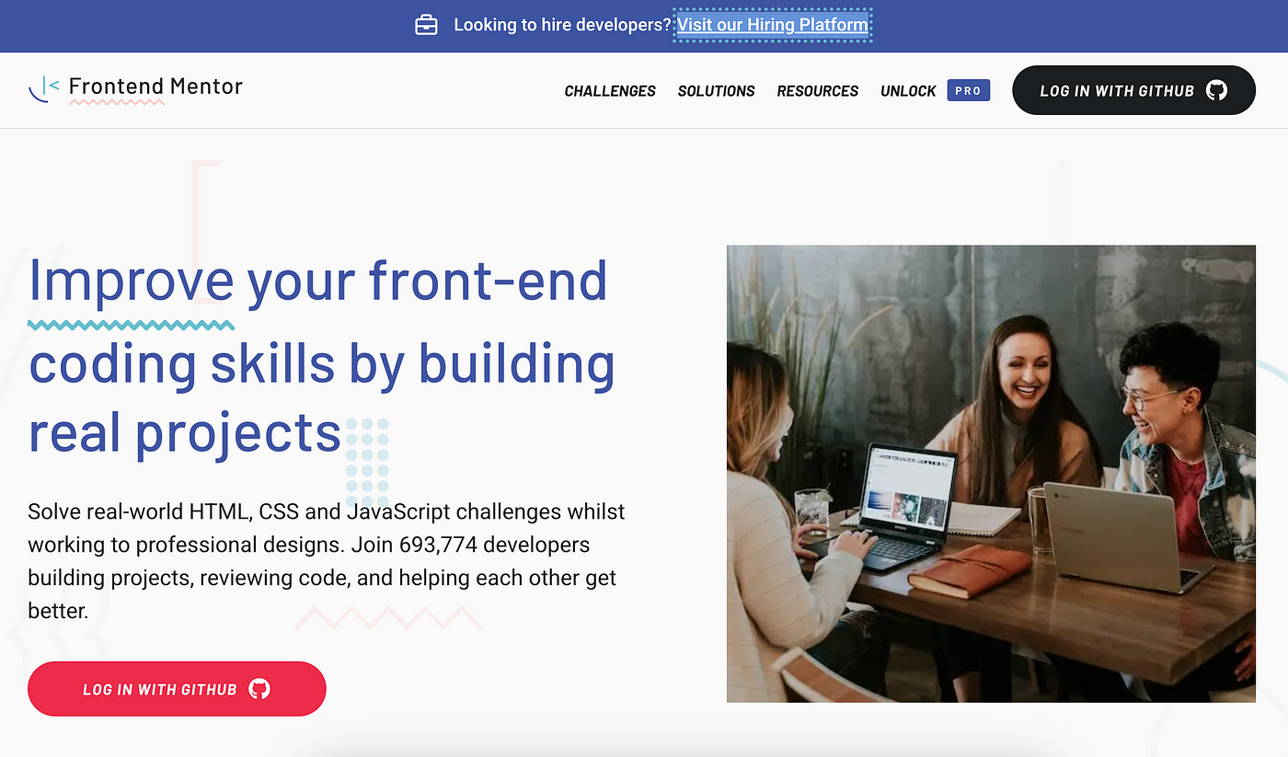Click the red Log in with GitHub button

tap(177, 689)
